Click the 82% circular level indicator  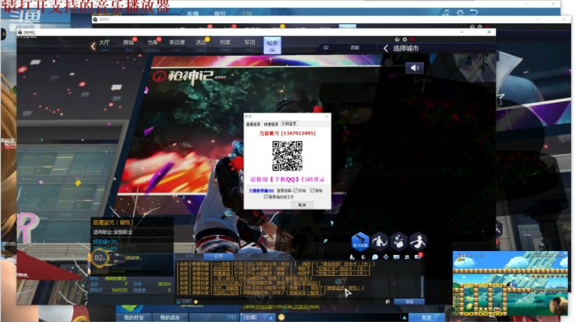[x=100, y=258]
